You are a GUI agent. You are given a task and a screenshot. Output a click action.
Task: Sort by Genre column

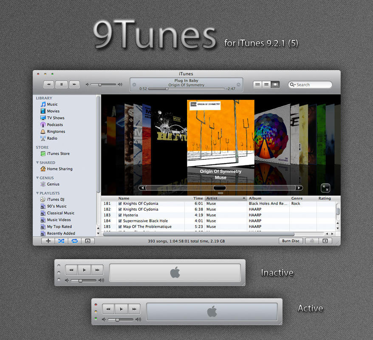(x=303, y=198)
